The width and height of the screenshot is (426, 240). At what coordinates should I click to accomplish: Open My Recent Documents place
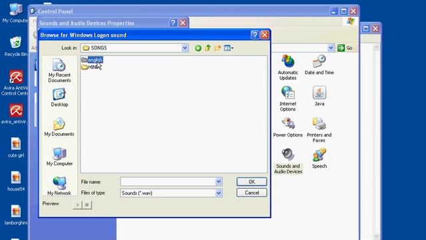pos(59,71)
